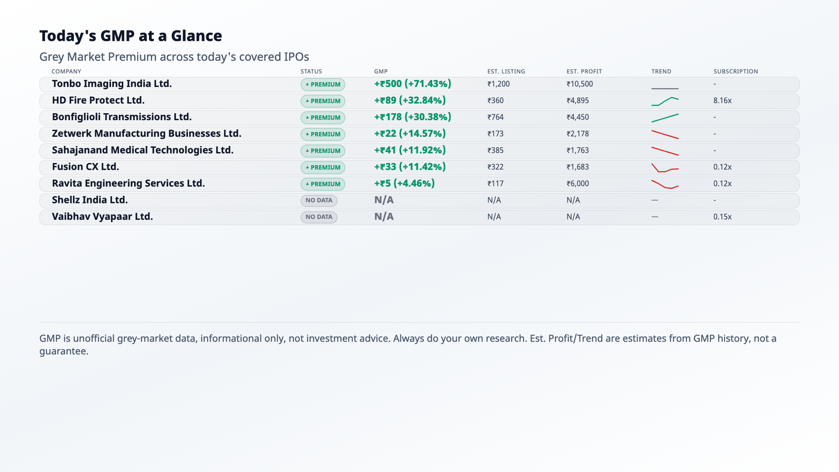Click HD Fire Protect trend sparkline
The height and width of the screenshot is (472, 839).
[665, 101]
